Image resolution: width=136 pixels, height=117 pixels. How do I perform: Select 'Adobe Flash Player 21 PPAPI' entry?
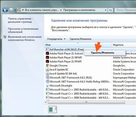coord(65,61)
